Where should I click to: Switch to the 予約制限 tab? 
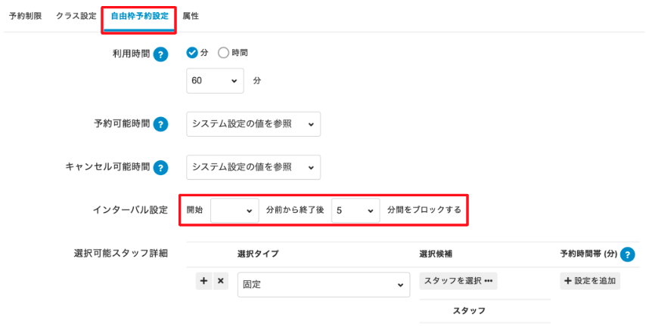pos(25,15)
